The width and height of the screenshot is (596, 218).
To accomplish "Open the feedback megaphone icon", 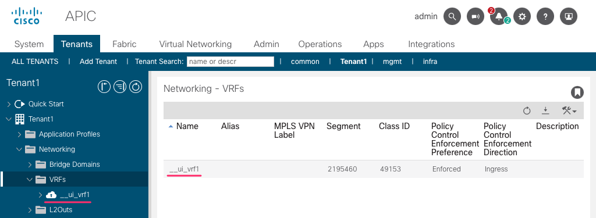I will 476,16.
